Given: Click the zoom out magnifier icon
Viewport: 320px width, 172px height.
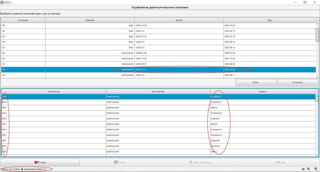Looking at the screenshot, I should (309, 169).
